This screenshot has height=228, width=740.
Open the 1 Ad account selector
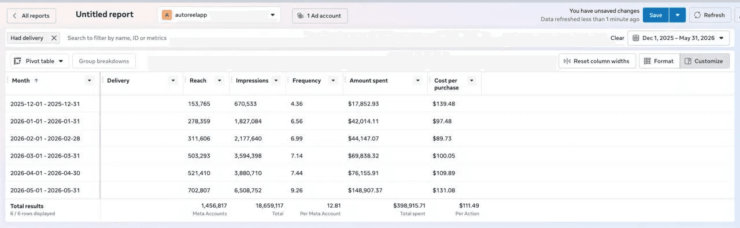tap(320, 16)
